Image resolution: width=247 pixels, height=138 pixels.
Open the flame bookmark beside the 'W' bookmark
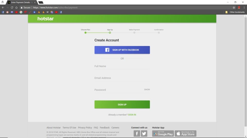click(x=43, y=12)
